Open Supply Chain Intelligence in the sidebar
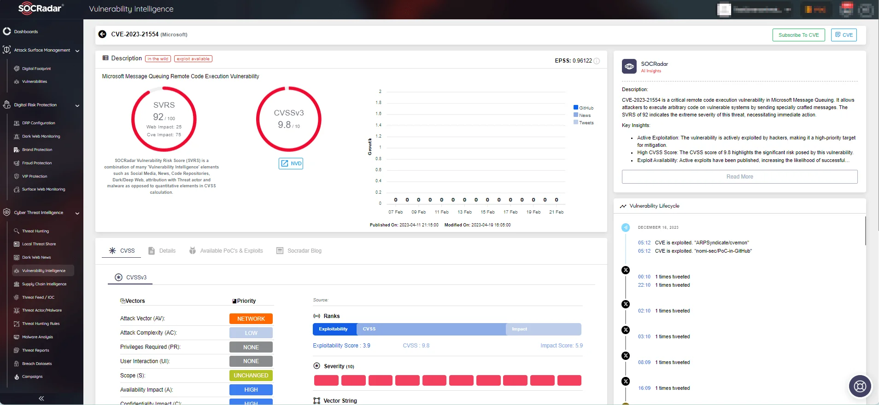This screenshot has height=405, width=879. (x=44, y=284)
